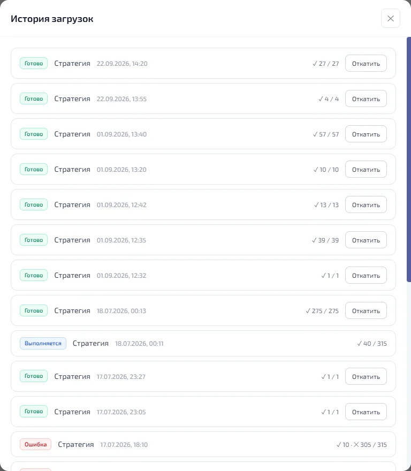Click the Выполняется status badge
The height and width of the screenshot is (471, 411).
43,343
